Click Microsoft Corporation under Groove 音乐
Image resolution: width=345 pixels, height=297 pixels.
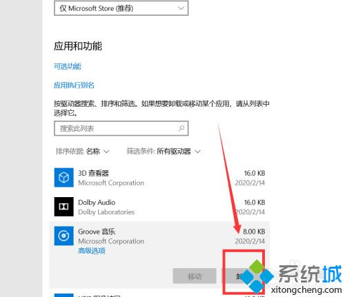pyautogui.click(x=111, y=241)
